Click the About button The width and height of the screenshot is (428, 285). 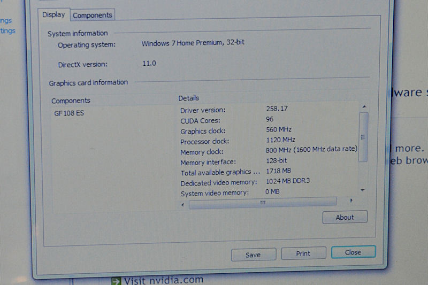tap(345, 217)
